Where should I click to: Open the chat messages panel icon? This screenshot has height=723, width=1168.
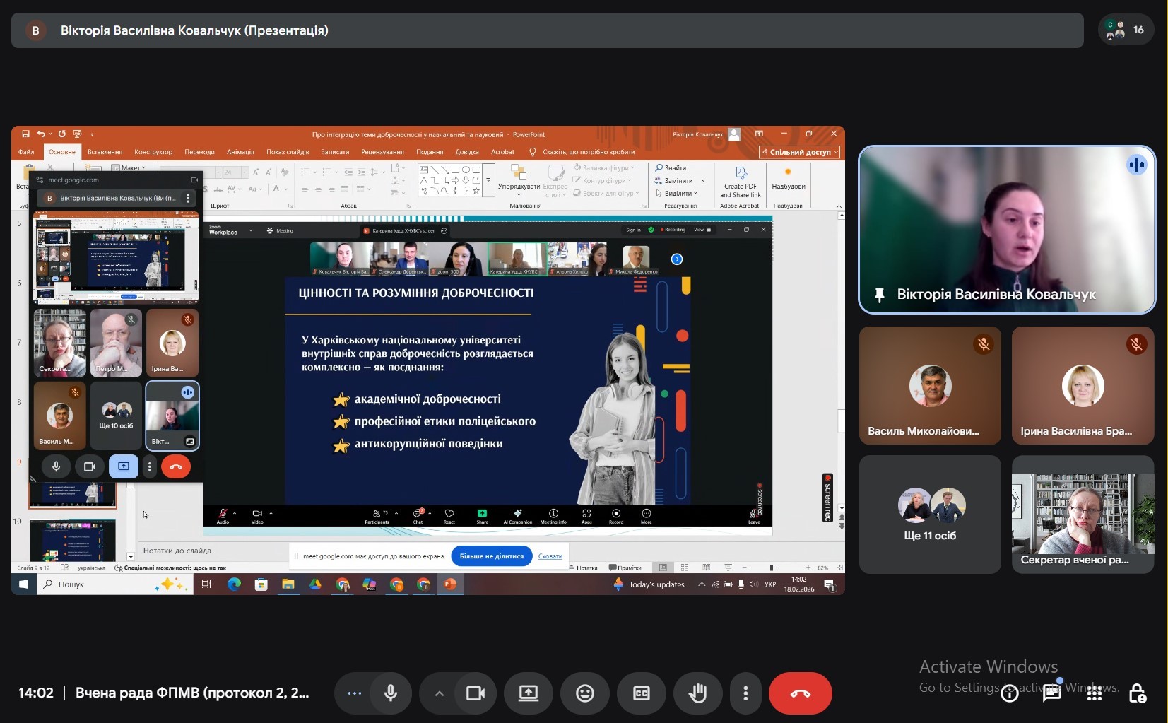pyautogui.click(x=1052, y=693)
